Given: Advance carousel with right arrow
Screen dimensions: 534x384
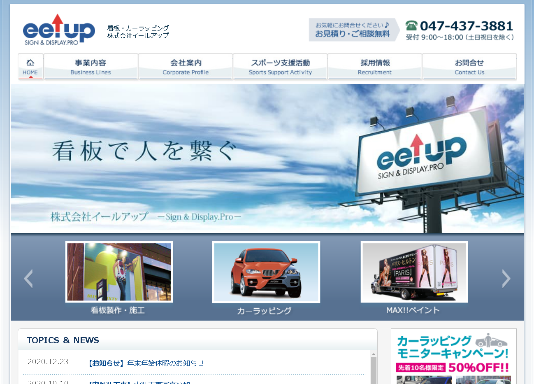Looking at the screenshot, I should 506,279.
